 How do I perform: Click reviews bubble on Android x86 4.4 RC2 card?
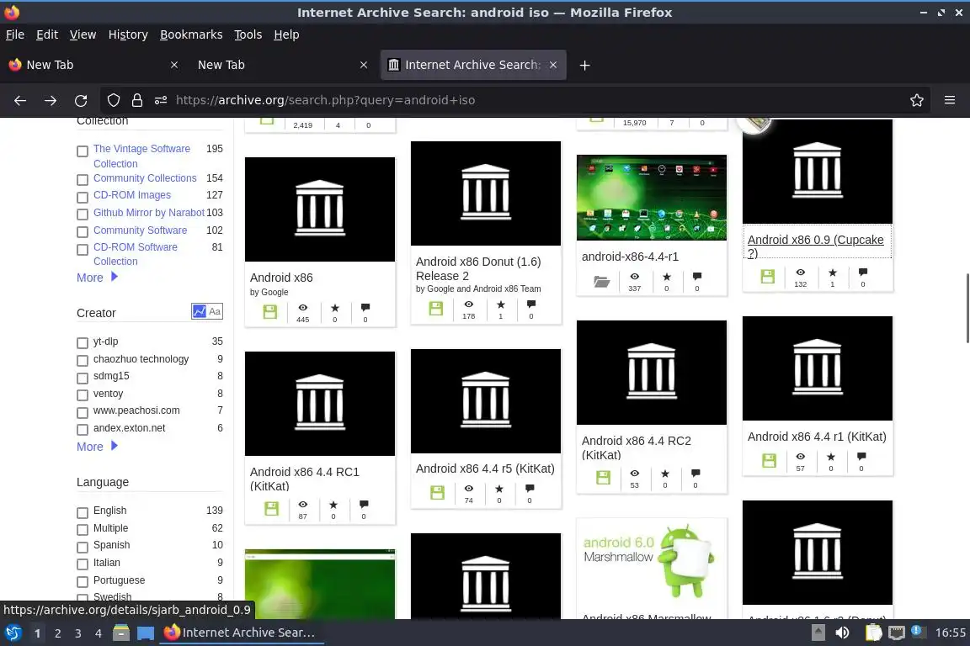point(696,473)
